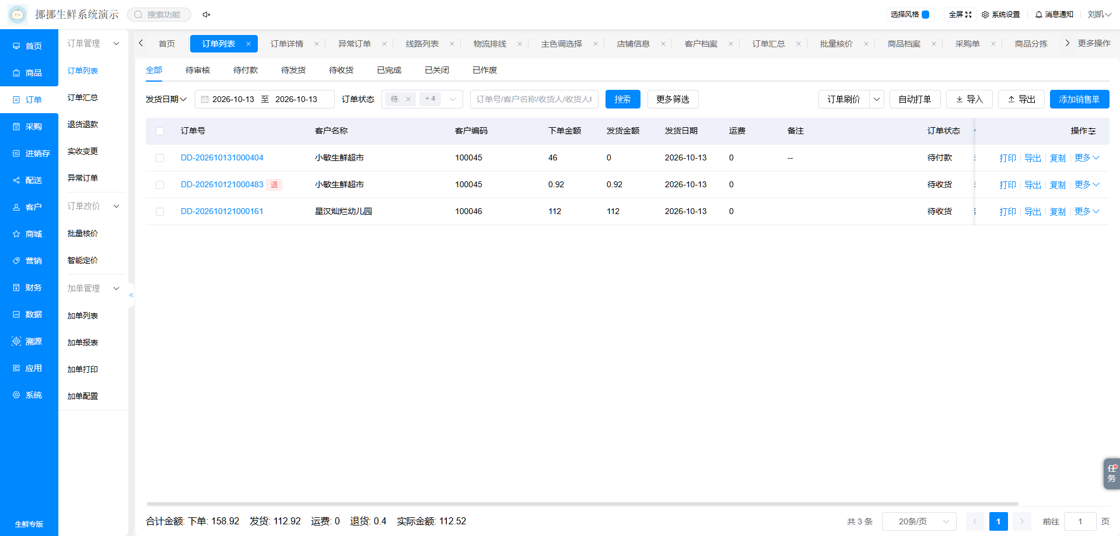Expand the 订单刷价 arrow dropdown
Viewport: 1120px width, 536px height.
click(x=877, y=99)
